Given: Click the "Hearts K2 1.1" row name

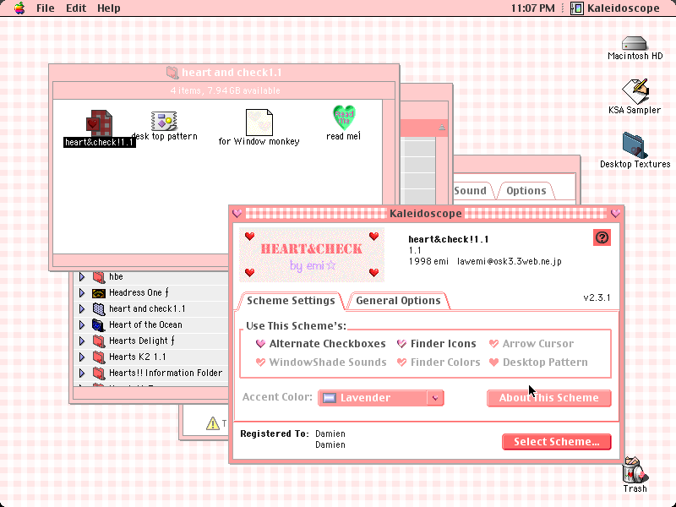Looking at the screenshot, I should pos(137,357).
